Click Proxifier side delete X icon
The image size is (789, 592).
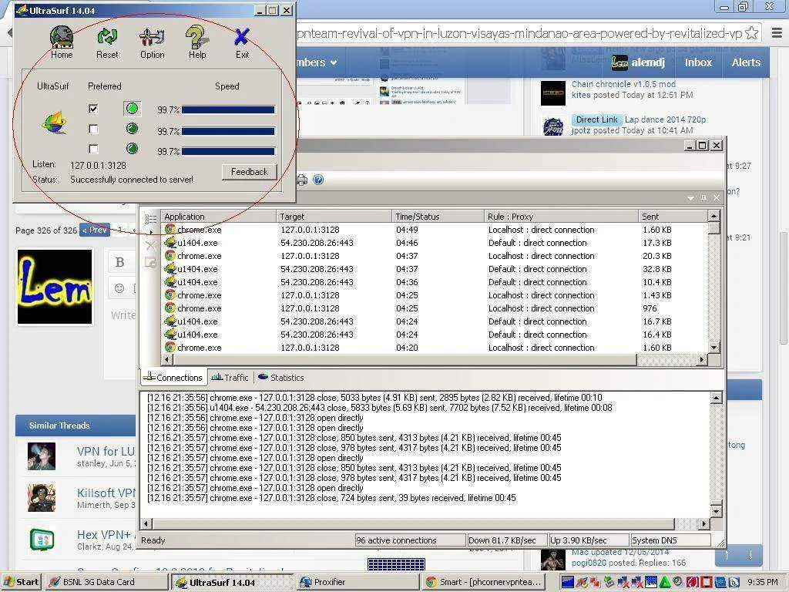150,245
